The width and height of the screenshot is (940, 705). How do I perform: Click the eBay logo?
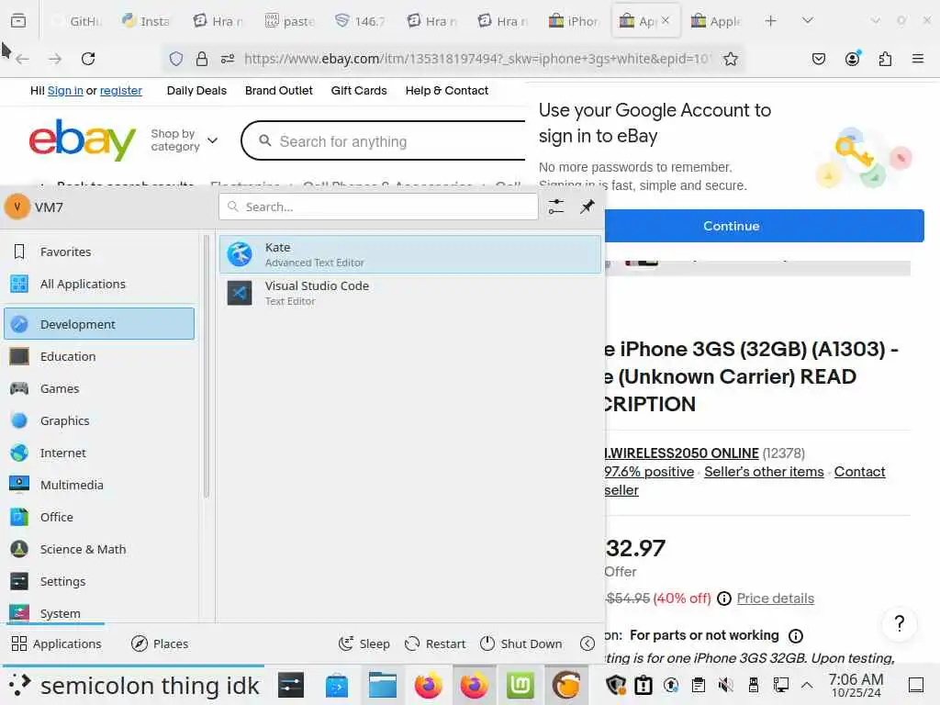pyautogui.click(x=82, y=140)
